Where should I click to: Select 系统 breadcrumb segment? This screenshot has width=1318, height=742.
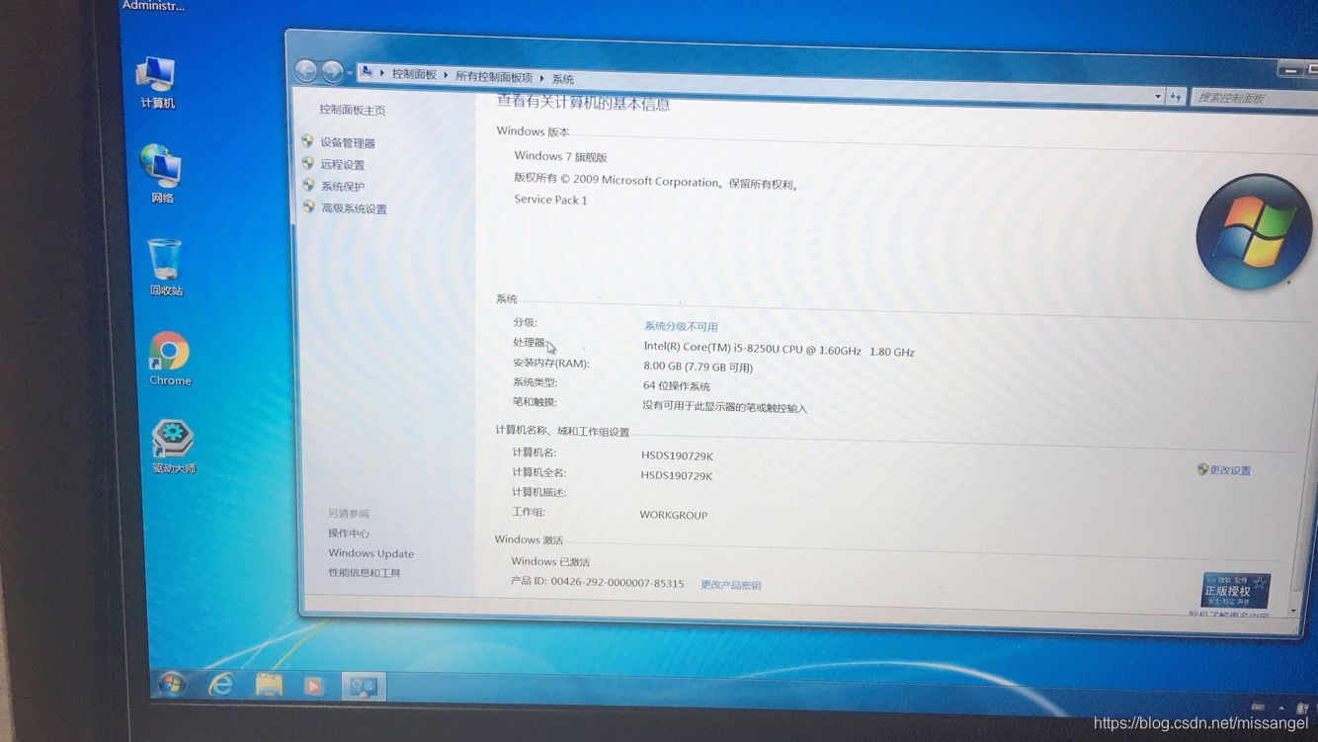[562, 79]
